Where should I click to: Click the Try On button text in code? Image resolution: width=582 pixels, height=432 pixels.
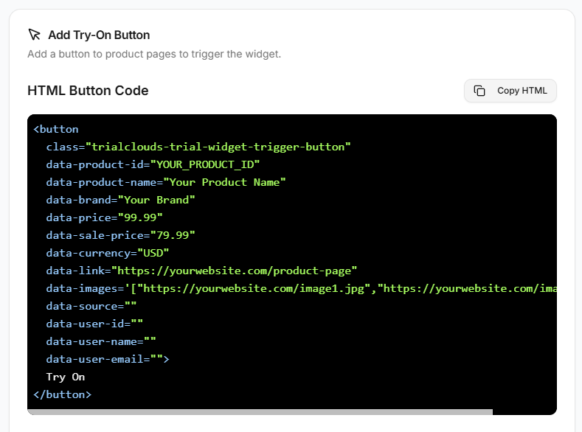(x=66, y=377)
